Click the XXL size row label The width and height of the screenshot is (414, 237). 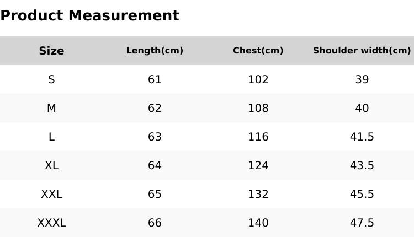click(51, 194)
